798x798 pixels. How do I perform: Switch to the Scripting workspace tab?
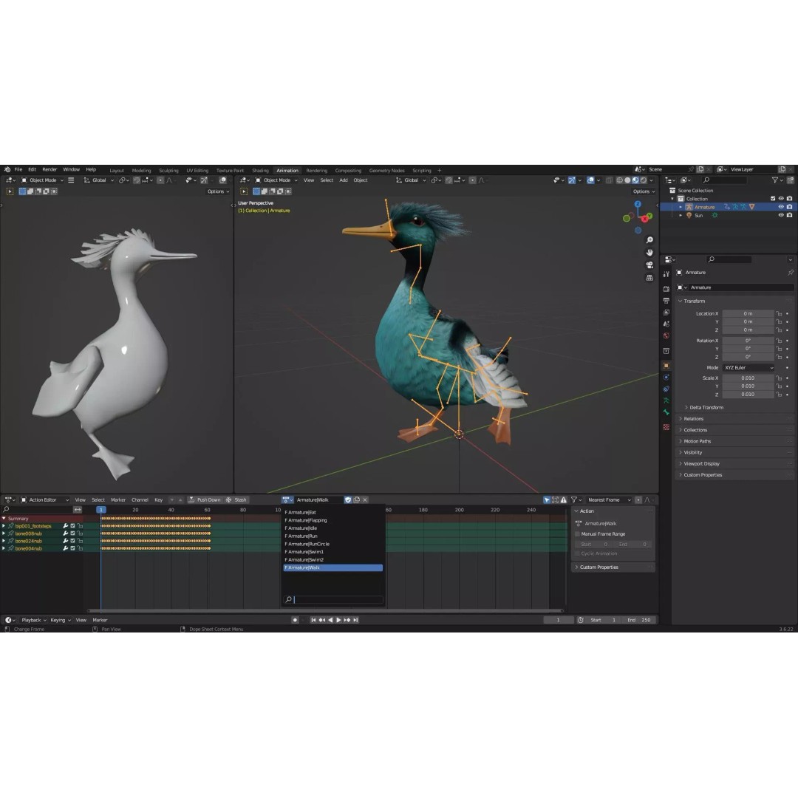pos(421,171)
